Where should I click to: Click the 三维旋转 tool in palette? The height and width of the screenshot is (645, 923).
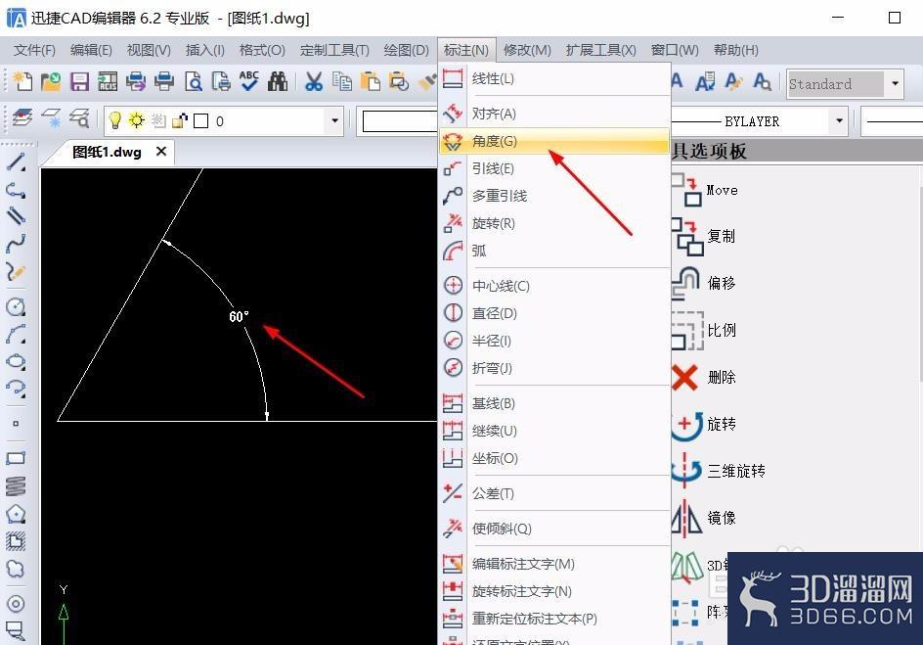point(719,471)
